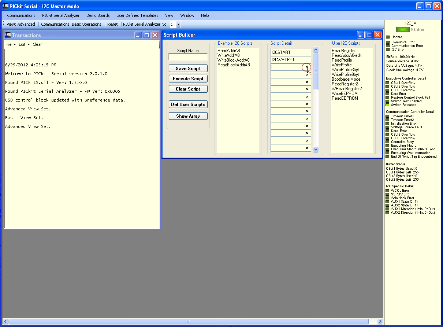This screenshot has width=443, height=327.
Task: Click Clear in the Transactions window
Action: (x=37, y=44)
